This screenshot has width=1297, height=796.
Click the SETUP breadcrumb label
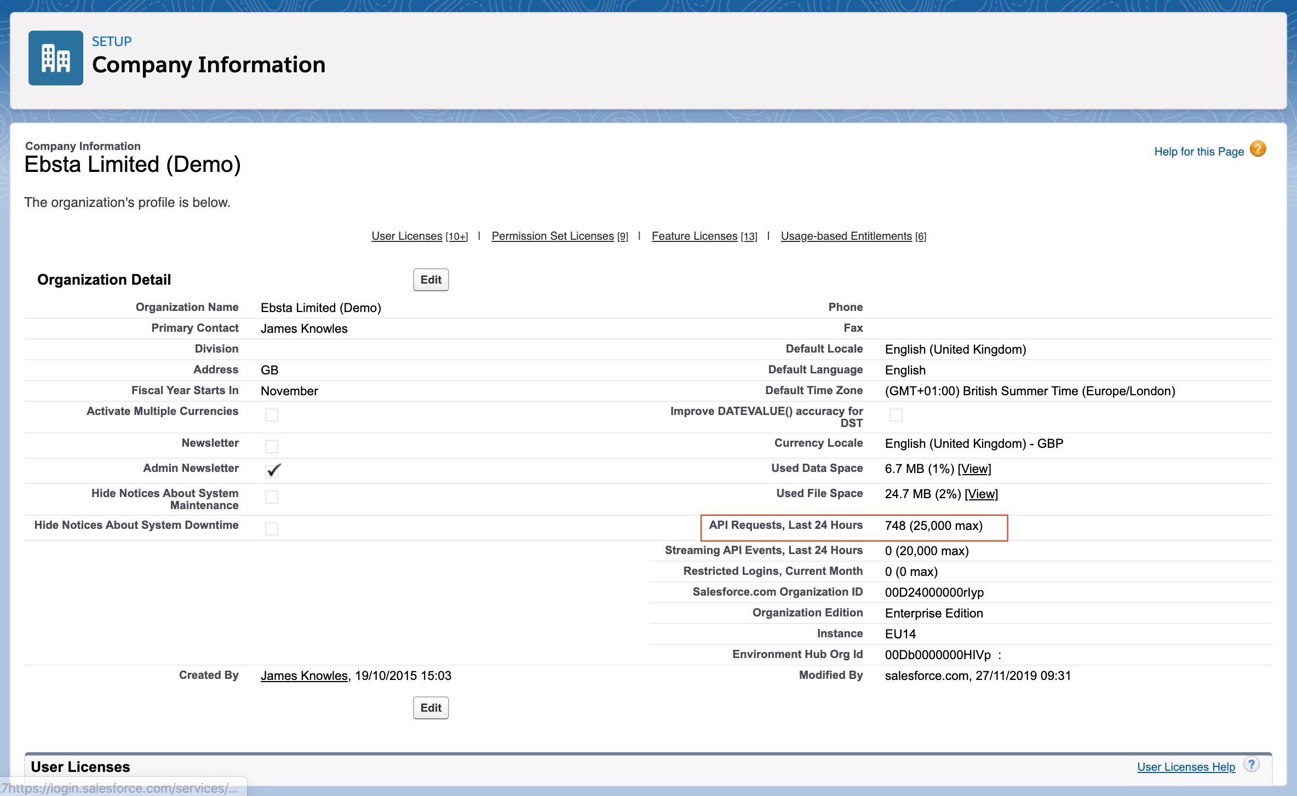pos(112,42)
